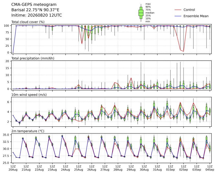Click the 'CMA-GEPS meteogram' title text

tap(34, 5)
